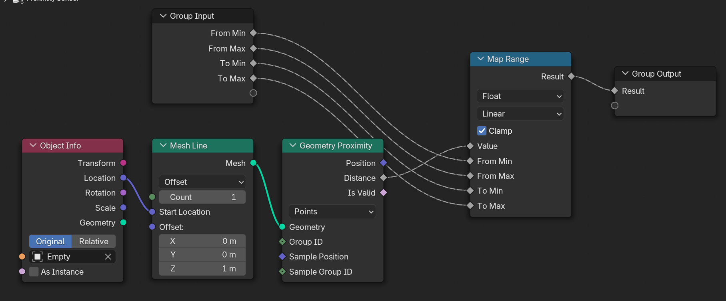Click the Object Info object input socket
Viewport: 726px width, 301px height.
(x=22, y=257)
